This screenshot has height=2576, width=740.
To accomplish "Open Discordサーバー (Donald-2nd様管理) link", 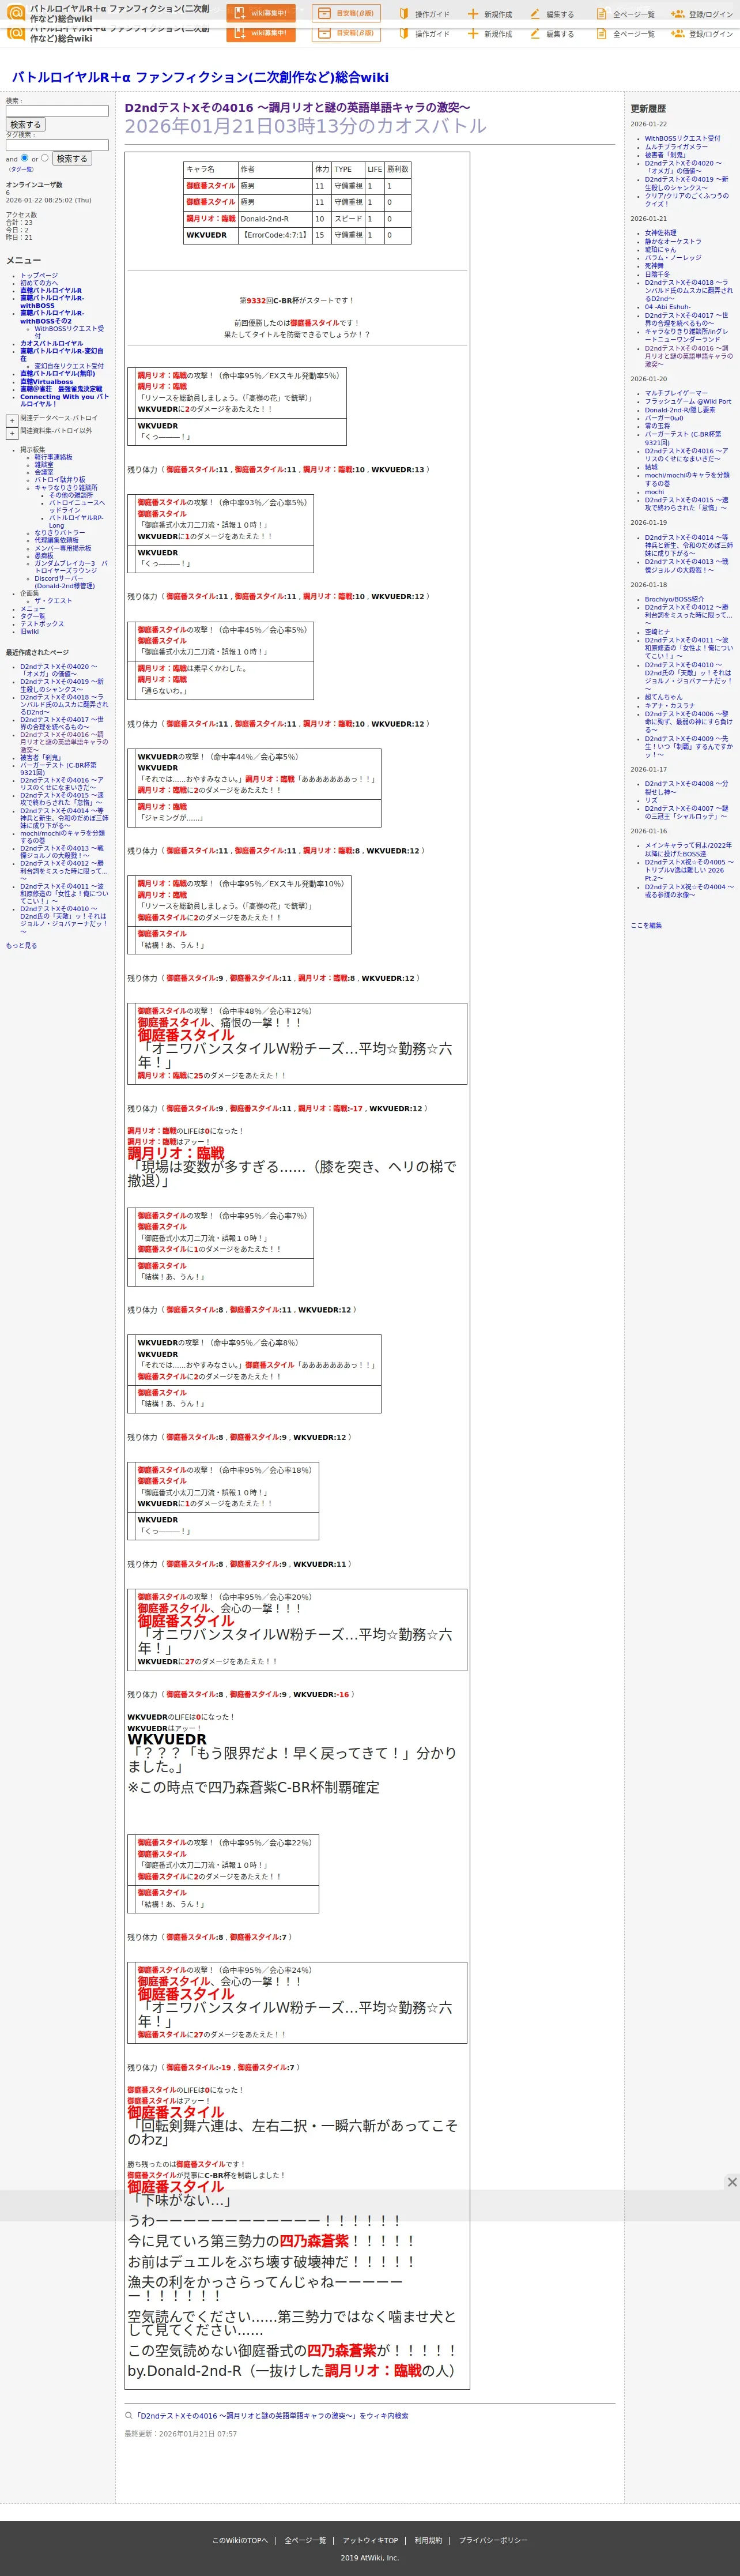I will (x=65, y=582).
